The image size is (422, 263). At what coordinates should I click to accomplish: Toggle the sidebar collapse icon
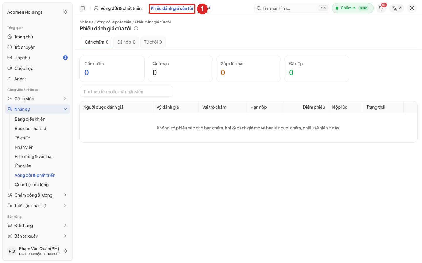tap(83, 8)
